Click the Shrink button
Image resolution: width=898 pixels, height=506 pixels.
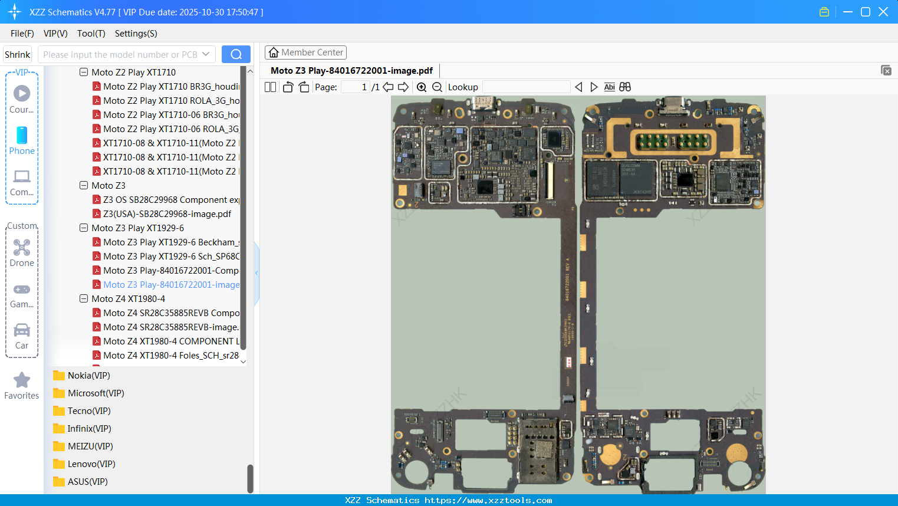18,54
